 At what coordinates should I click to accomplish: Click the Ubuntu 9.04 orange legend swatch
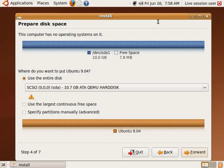click(115, 131)
